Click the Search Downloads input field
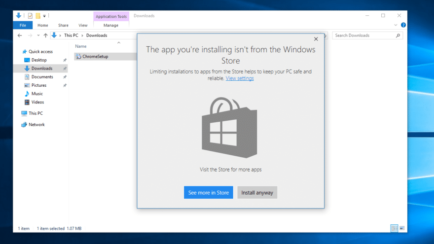Viewport: 434px width, 244px height. (364, 35)
